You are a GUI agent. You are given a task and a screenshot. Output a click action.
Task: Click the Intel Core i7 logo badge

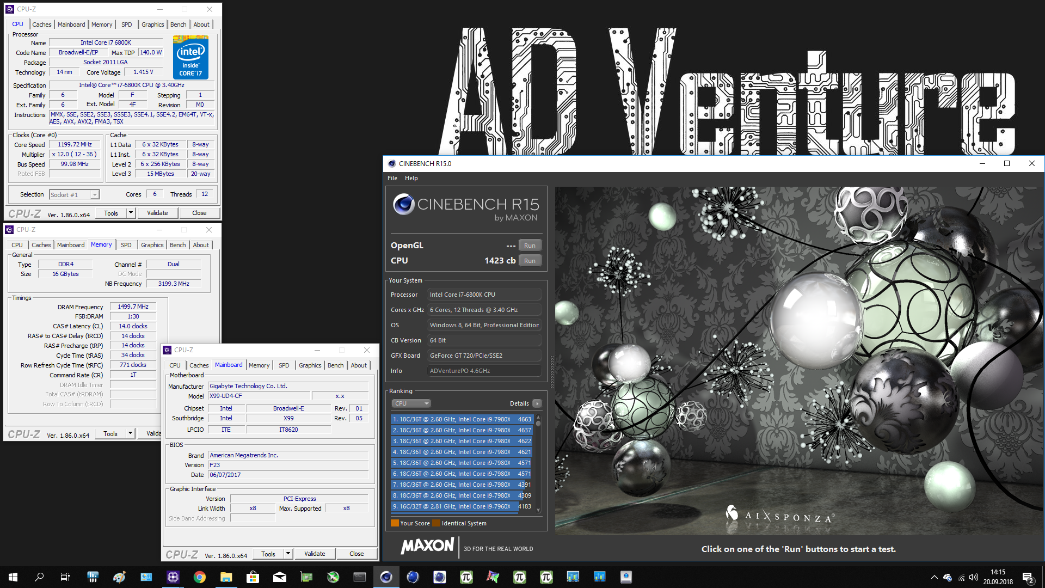[x=190, y=57]
